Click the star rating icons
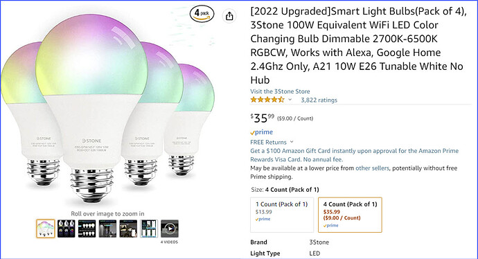The height and width of the screenshot is (259, 478). 267,100
